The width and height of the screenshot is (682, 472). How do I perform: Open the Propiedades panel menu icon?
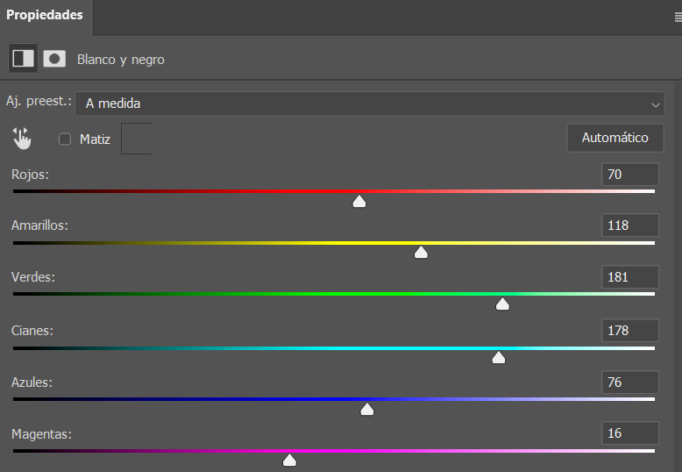point(677,15)
